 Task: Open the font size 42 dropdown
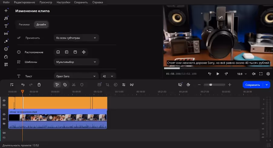click(108, 76)
